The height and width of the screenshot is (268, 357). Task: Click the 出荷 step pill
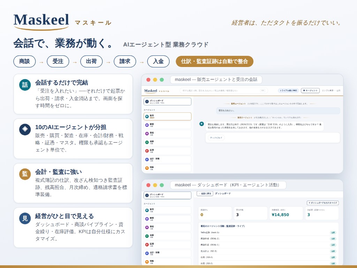[x=92, y=61]
